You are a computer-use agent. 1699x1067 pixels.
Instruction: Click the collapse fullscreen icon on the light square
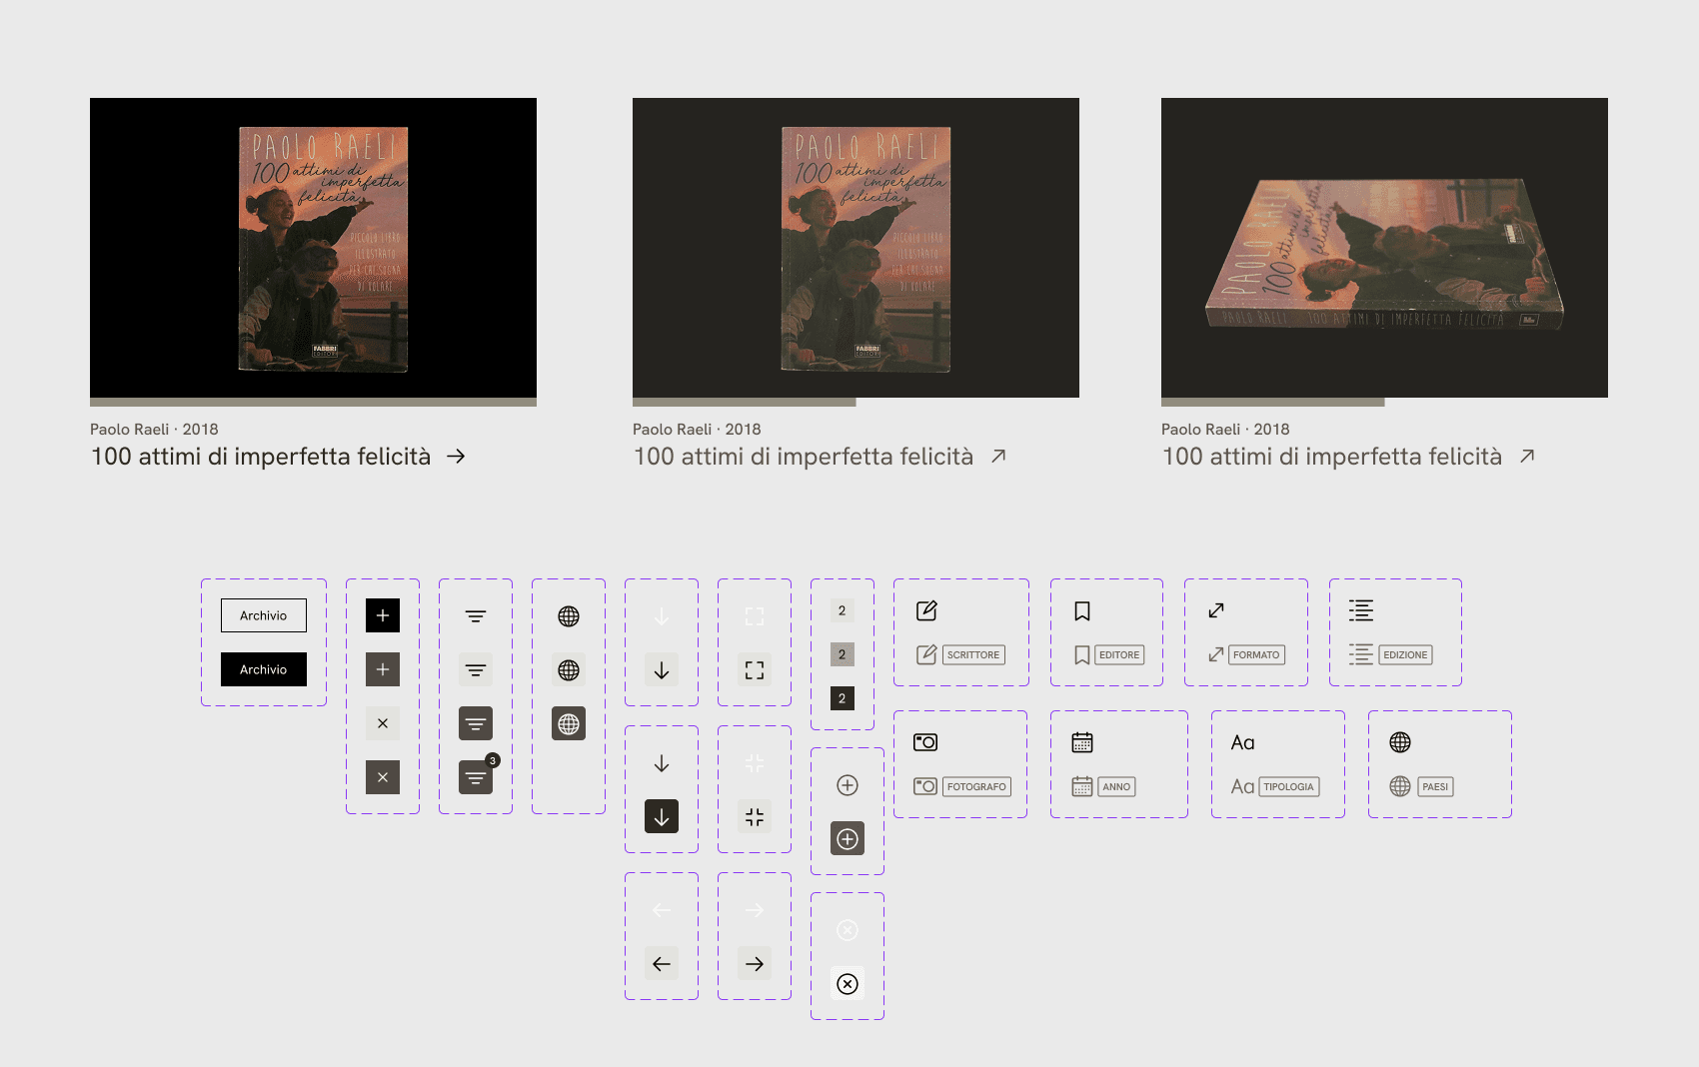(755, 816)
